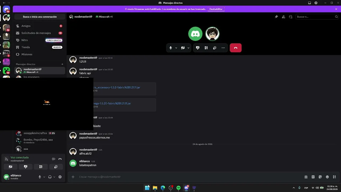Image resolution: width=341 pixels, height=192 pixels.
Task: Open Spotify from the taskbar
Action: pos(178,188)
